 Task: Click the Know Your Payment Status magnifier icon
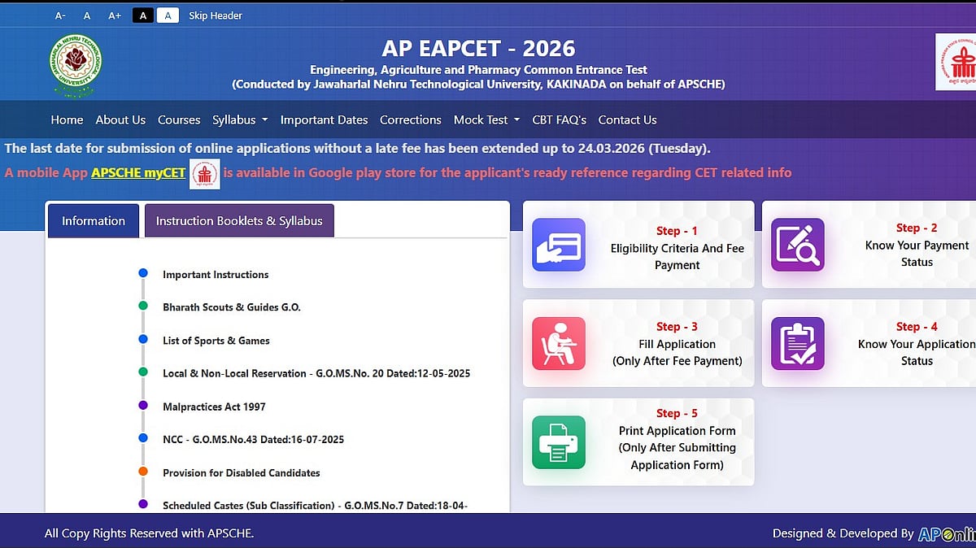pos(797,245)
